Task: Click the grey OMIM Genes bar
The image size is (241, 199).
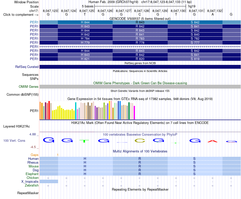Action: [140, 87]
